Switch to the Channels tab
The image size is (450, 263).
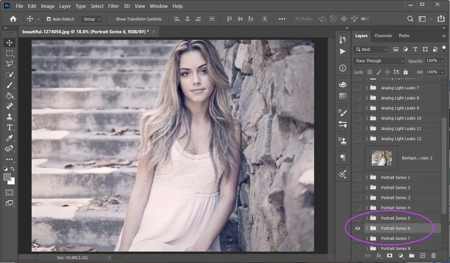pos(383,36)
